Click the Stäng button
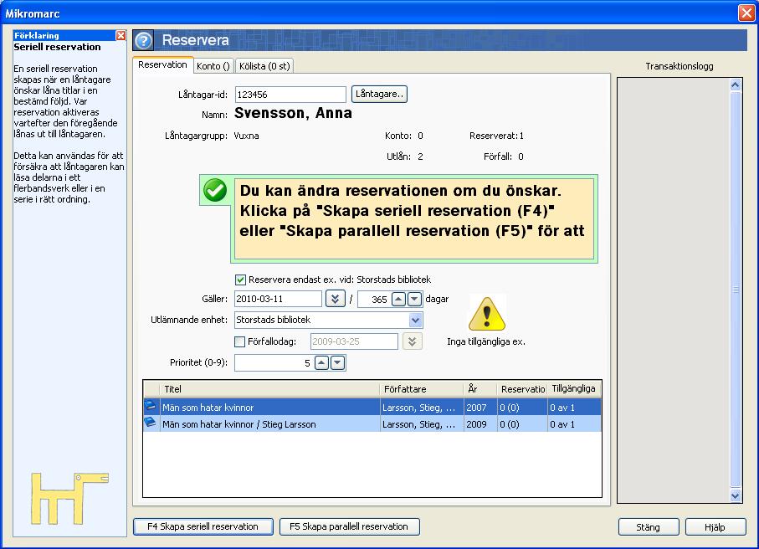This screenshot has width=759, height=549. (649, 527)
